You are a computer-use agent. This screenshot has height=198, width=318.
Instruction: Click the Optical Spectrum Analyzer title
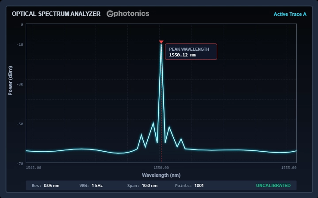pyautogui.click(x=56, y=14)
